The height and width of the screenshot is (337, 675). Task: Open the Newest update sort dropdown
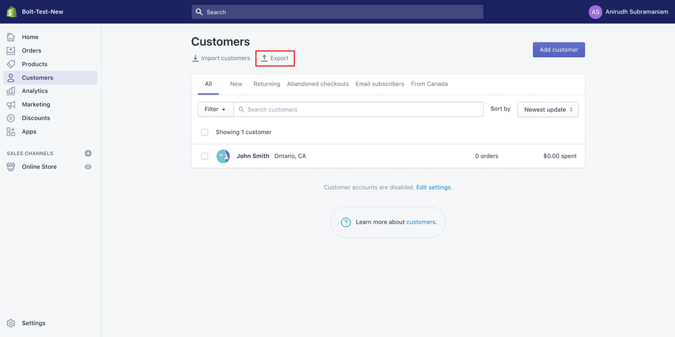click(x=547, y=109)
